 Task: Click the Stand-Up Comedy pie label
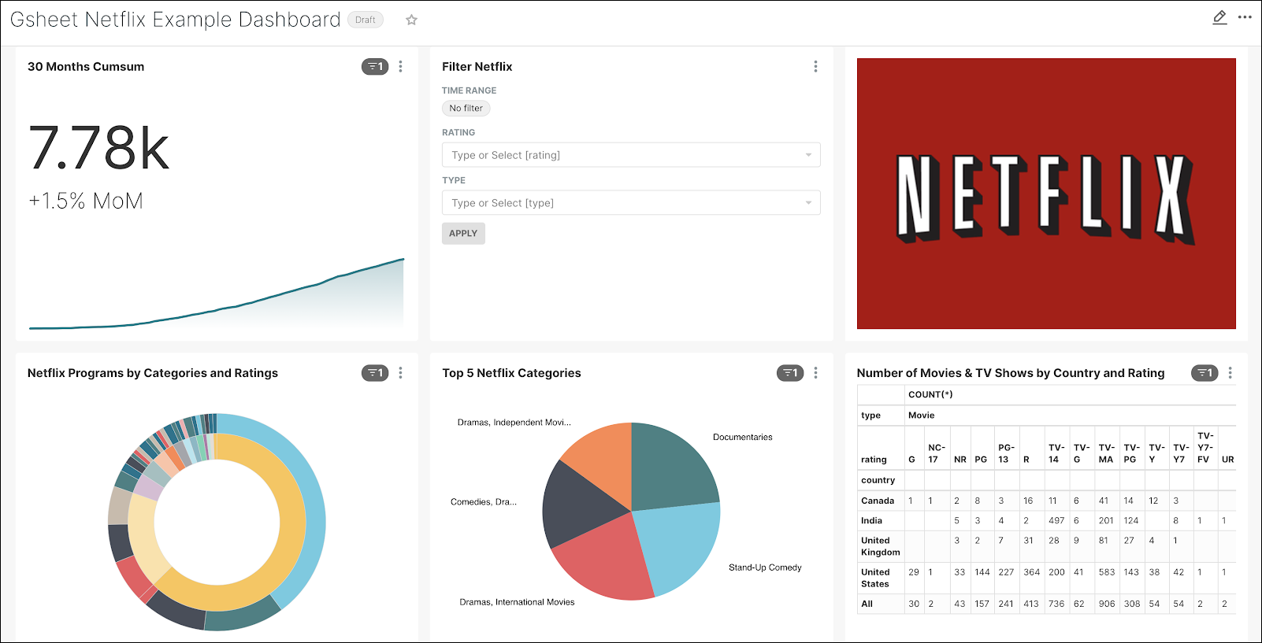pyautogui.click(x=765, y=567)
